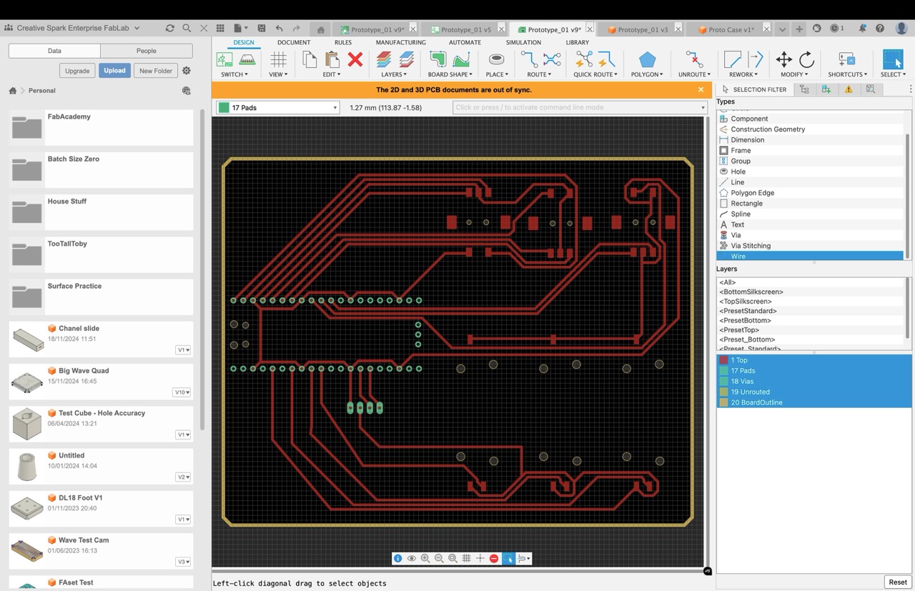Viewport: 915px width, 591px height.
Task: Open the SIMULATION ribbon tab
Action: pos(523,42)
